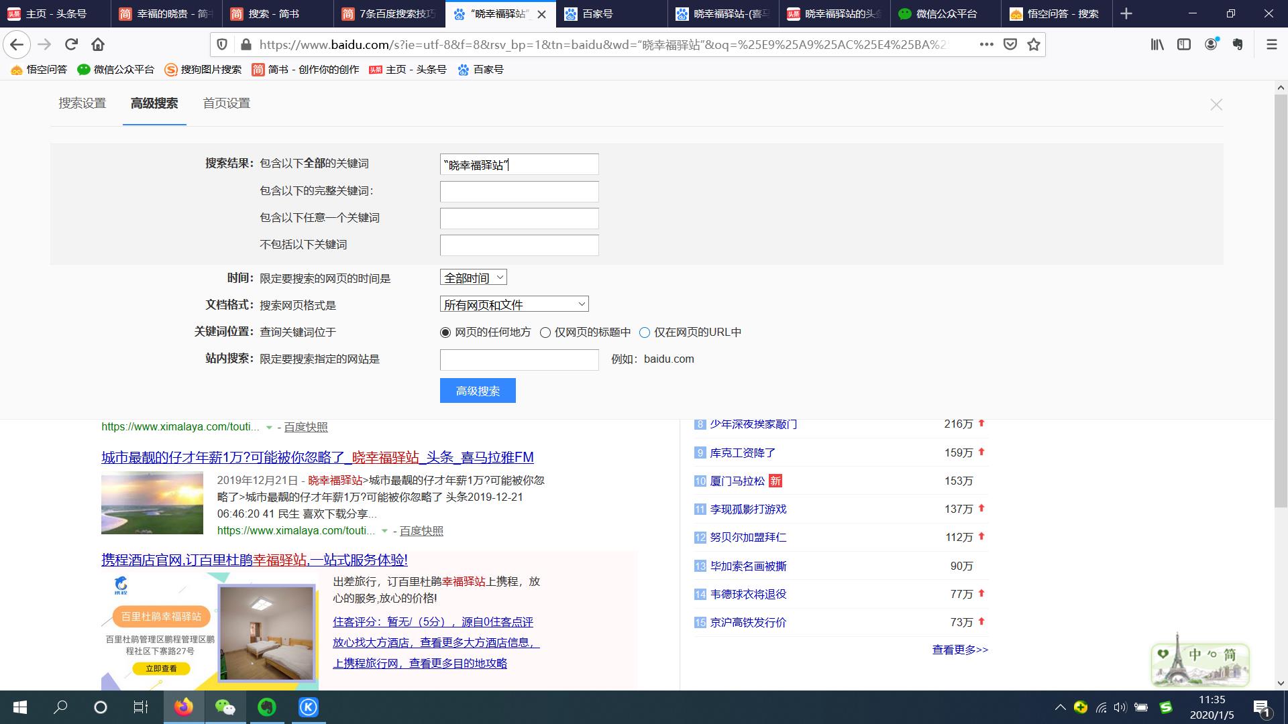Switch to 高级搜索 tab
Image resolution: width=1288 pixels, height=724 pixels.
click(x=154, y=103)
